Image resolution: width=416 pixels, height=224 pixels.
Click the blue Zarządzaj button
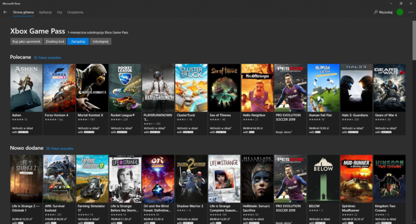point(78,41)
